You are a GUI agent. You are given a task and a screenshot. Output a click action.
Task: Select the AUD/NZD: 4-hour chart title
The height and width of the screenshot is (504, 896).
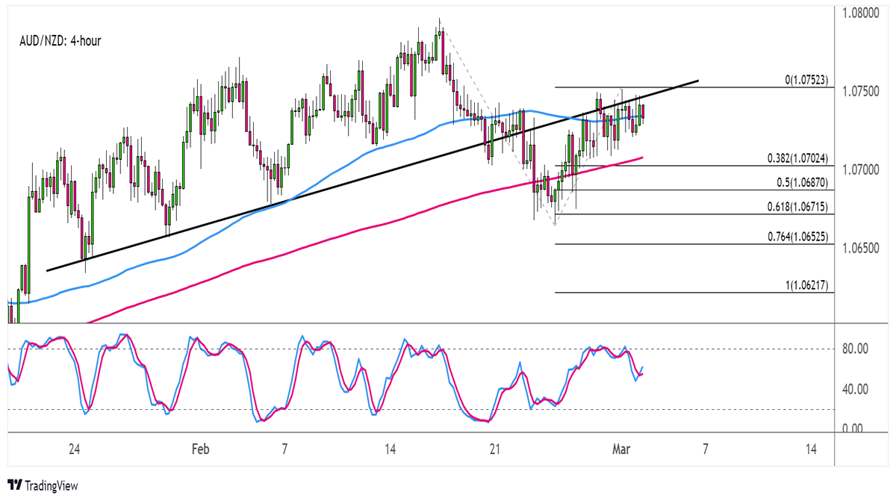pos(60,41)
